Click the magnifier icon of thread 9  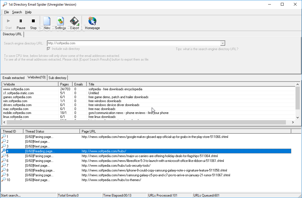[x=3, y=175]
